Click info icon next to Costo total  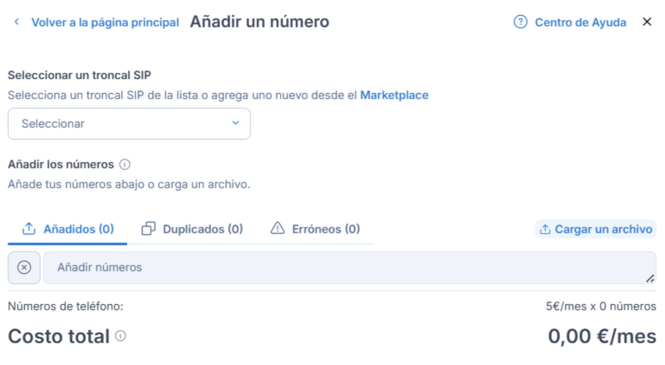tap(121, 336)
